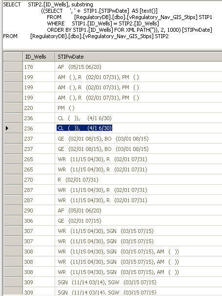222x296 pixels.
Task: Click the FROM keyword on the last query line
Action: coord(10,36)
